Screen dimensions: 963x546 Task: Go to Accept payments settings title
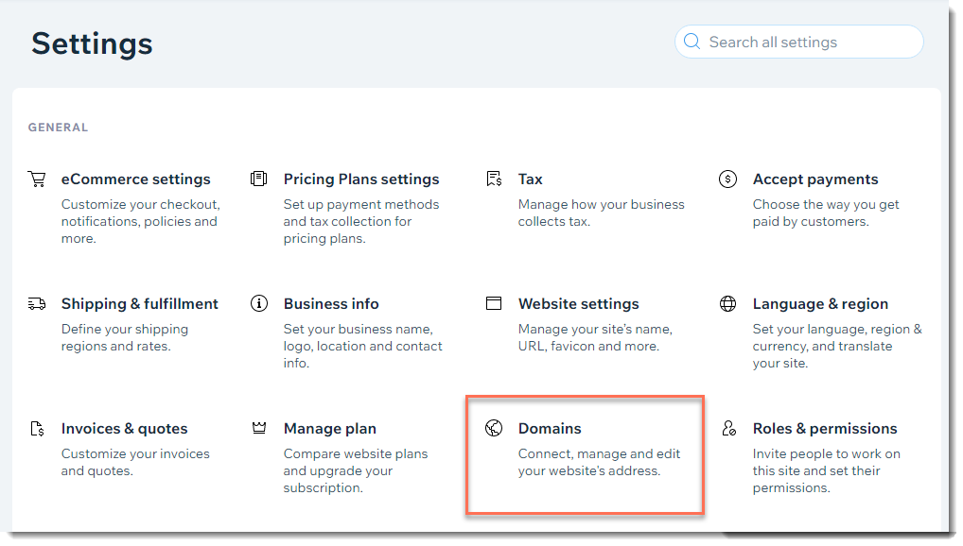click(x=815, y=179)
